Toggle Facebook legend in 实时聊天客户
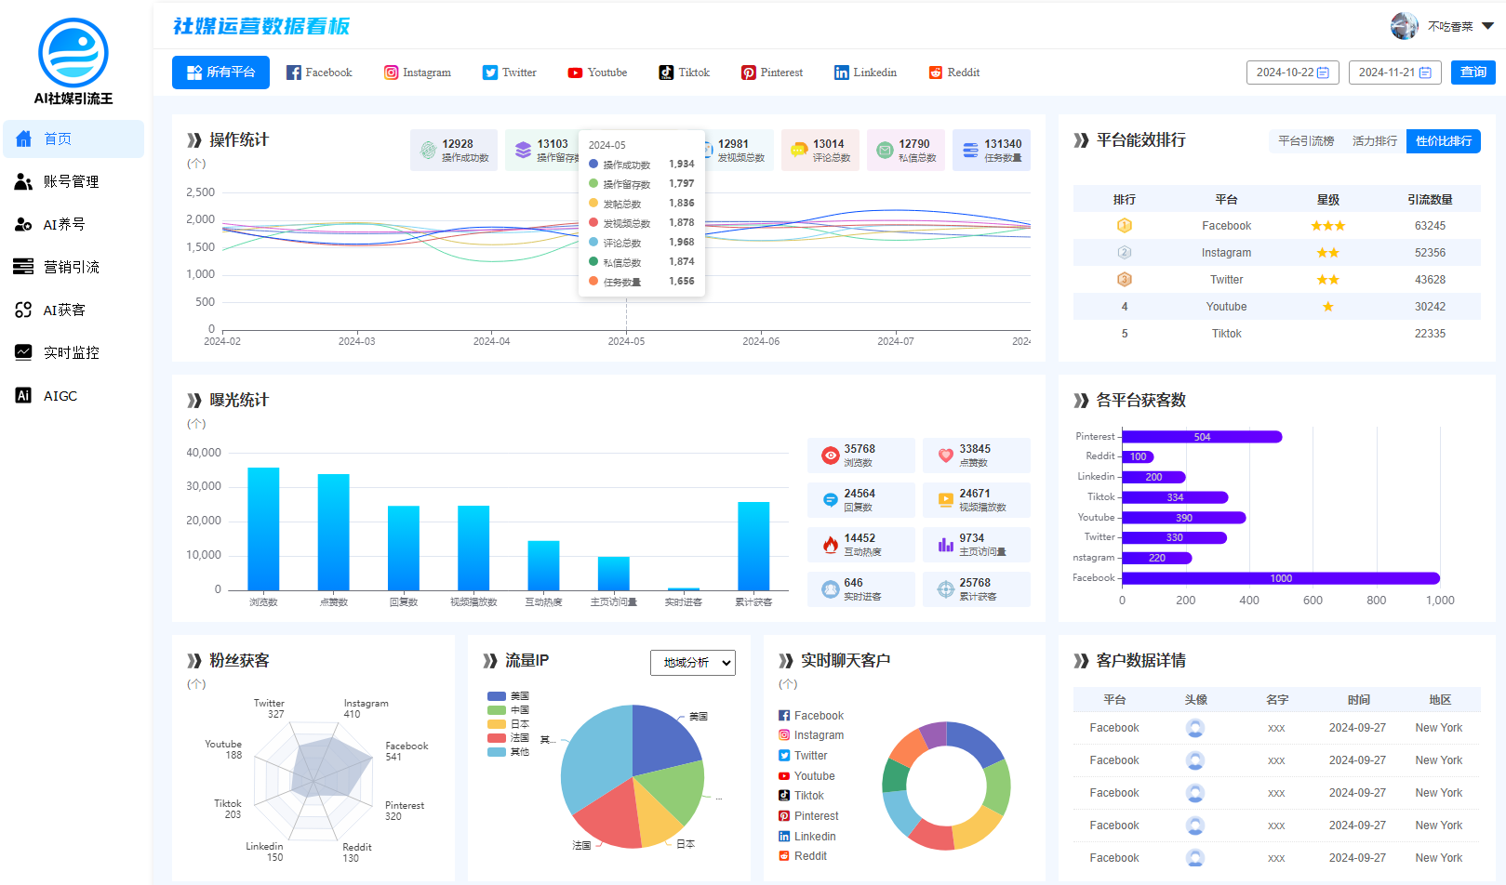Image resolution: width=1506 pixels, height=885 pixels. point(811,716)
